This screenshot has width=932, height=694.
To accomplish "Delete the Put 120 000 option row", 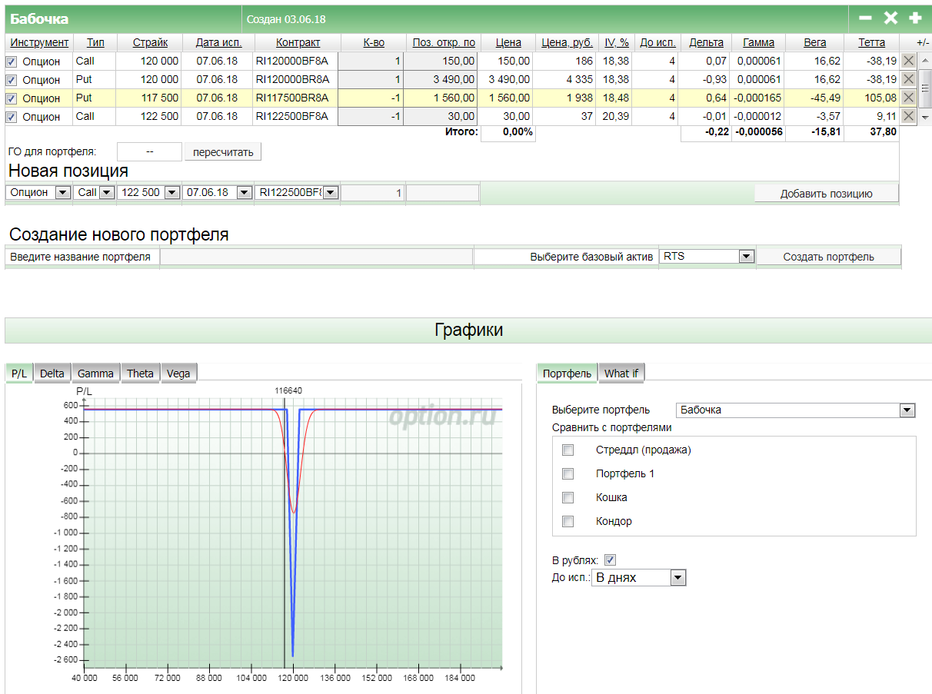I will tap(908, 79).
